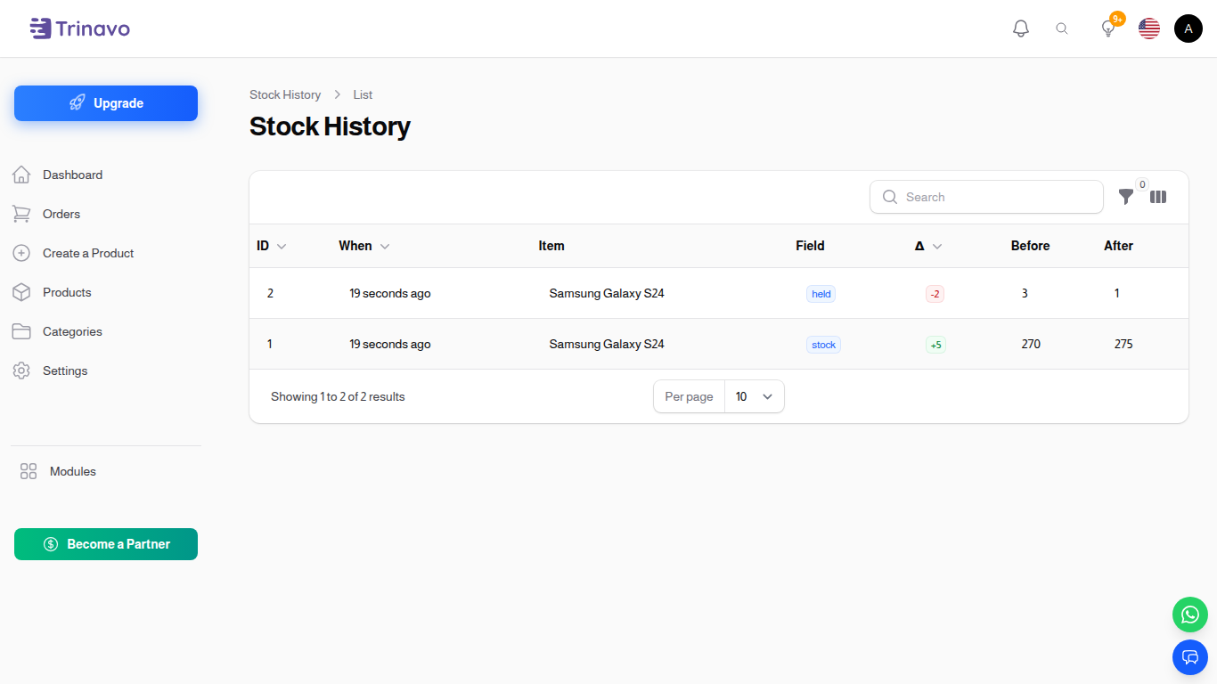The width and height of the screenshot is (1217, 684).
Task: Click the Before value 270
Action: coord(1031,344)
